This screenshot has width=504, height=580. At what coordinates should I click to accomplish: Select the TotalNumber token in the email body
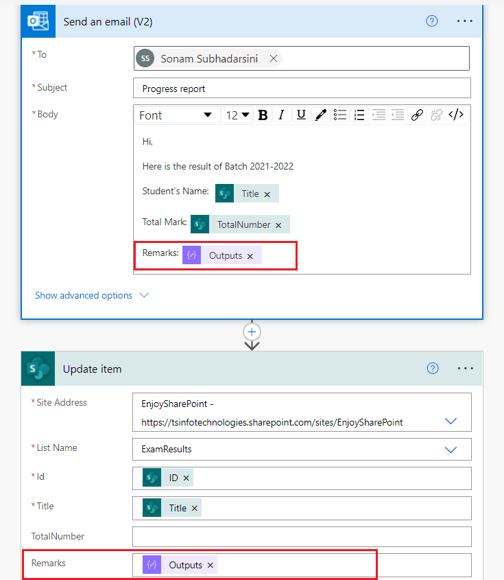[x=240, y=224]
